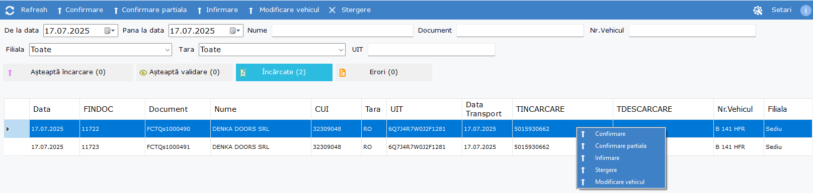Sort by the Data column header
The image size is (813, 193).
point(54,109)
